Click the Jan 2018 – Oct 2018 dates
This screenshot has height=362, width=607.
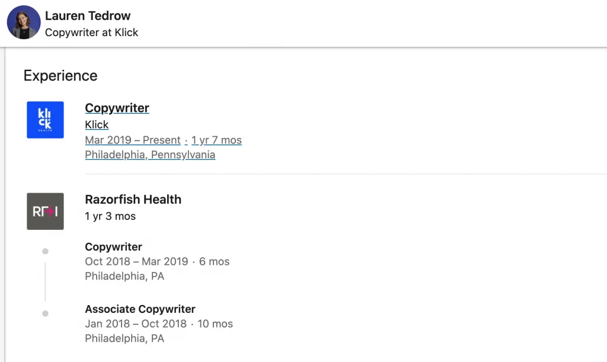135,323
